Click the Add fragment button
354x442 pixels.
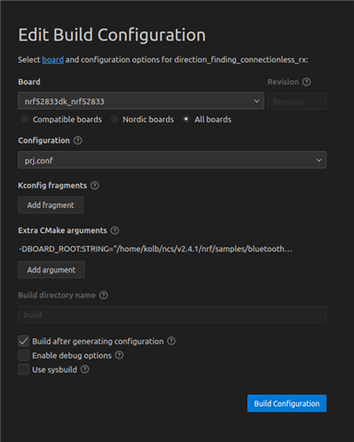coord(51,205)
